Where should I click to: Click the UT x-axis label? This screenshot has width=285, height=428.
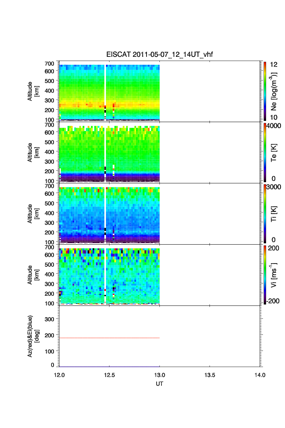point(159,384)
